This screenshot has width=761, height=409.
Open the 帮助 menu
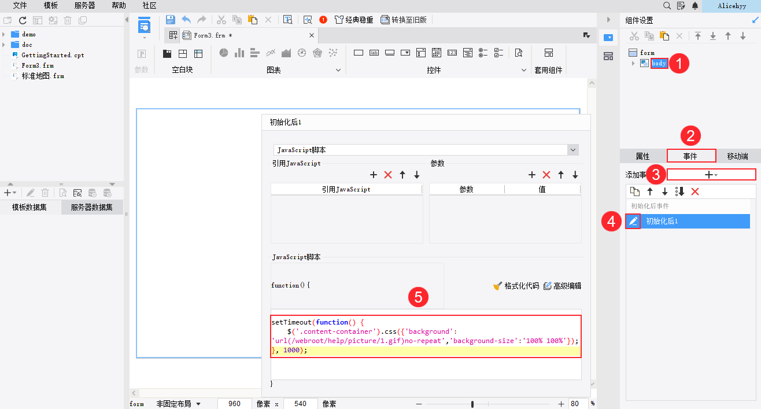119,5
